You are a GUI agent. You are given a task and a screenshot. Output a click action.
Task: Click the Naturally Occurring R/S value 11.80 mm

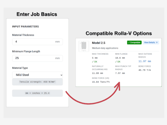pyautogui.click(x=98, y=73)
